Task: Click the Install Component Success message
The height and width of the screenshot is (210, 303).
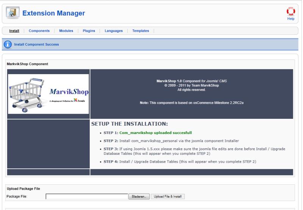Action: click(36, 44)
